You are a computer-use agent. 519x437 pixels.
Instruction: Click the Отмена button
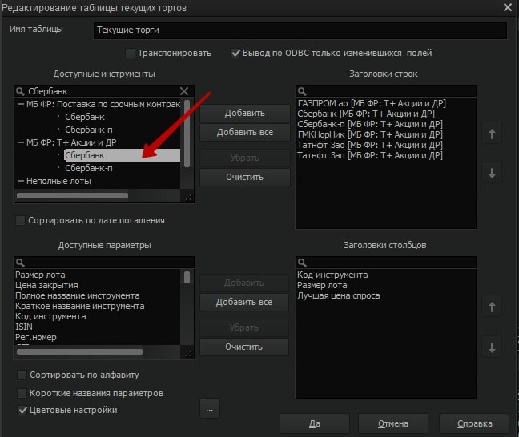click(393, 423)
